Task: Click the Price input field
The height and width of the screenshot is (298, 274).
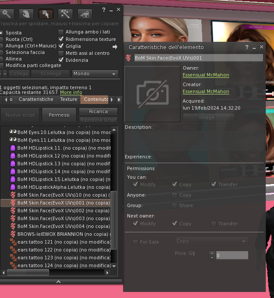Action: pyautogui.click(x=232, y=255)
